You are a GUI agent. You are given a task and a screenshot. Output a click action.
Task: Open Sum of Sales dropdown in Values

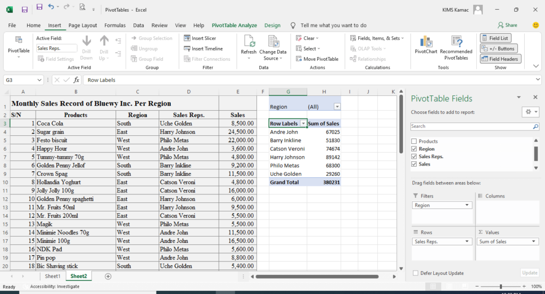pyautogui.click(x=534, y=241)
